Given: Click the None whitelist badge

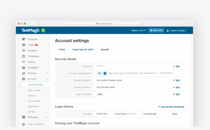Looking at the screenshot, I should click(100, 94).
